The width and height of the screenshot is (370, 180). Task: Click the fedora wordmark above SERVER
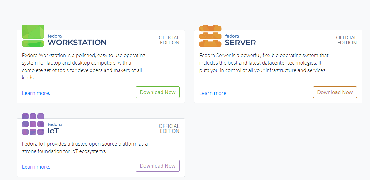(x=232, y=36)
